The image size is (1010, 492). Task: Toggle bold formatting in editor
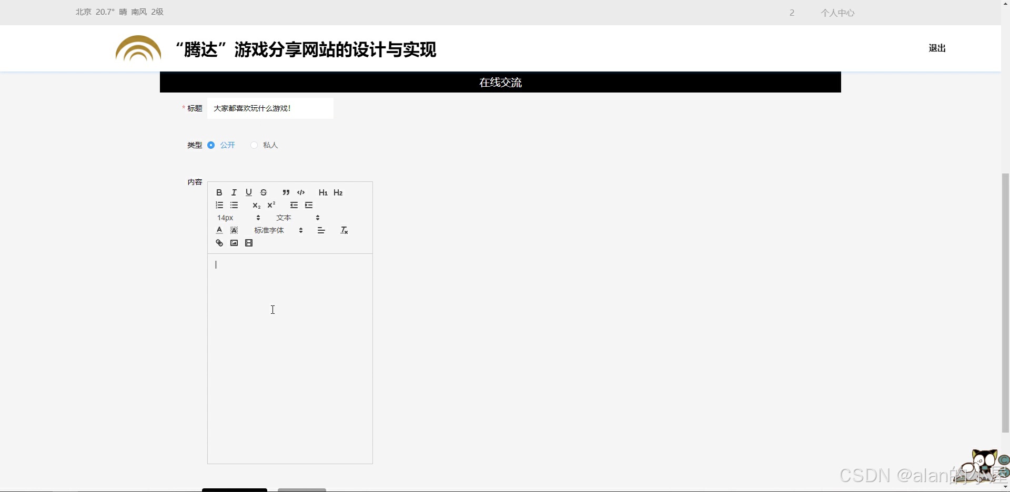219,192
